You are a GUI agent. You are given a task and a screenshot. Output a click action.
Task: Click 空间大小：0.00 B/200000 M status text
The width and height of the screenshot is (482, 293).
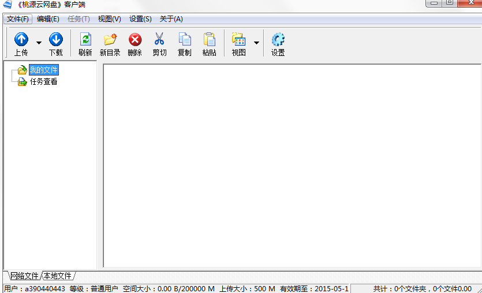click(x=169, y=289)
